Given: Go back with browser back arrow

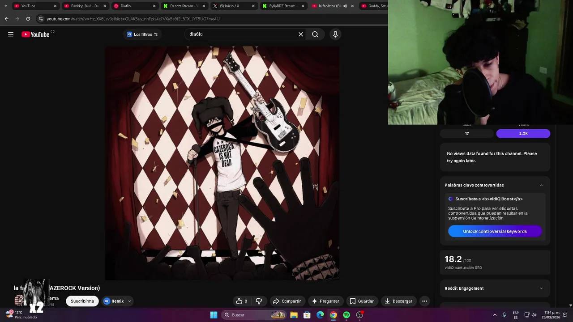Looking at the screenshot, I should pos(6,19).
